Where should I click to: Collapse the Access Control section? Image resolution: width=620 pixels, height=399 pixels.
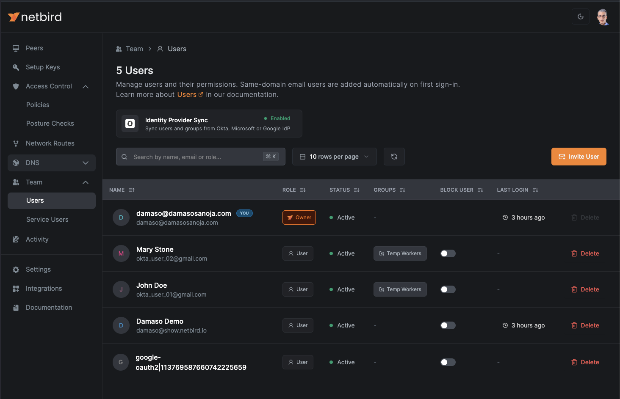[x=86, y=86]
